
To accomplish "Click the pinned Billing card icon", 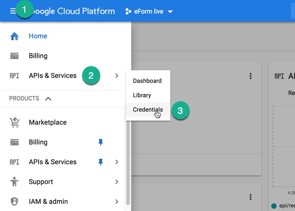I will pyautogui.click(x=14, y=142).
